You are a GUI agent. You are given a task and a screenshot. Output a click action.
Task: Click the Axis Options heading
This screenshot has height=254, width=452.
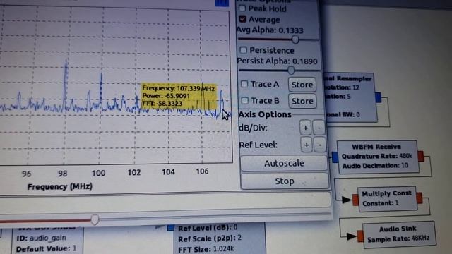(x=265, y=114)
